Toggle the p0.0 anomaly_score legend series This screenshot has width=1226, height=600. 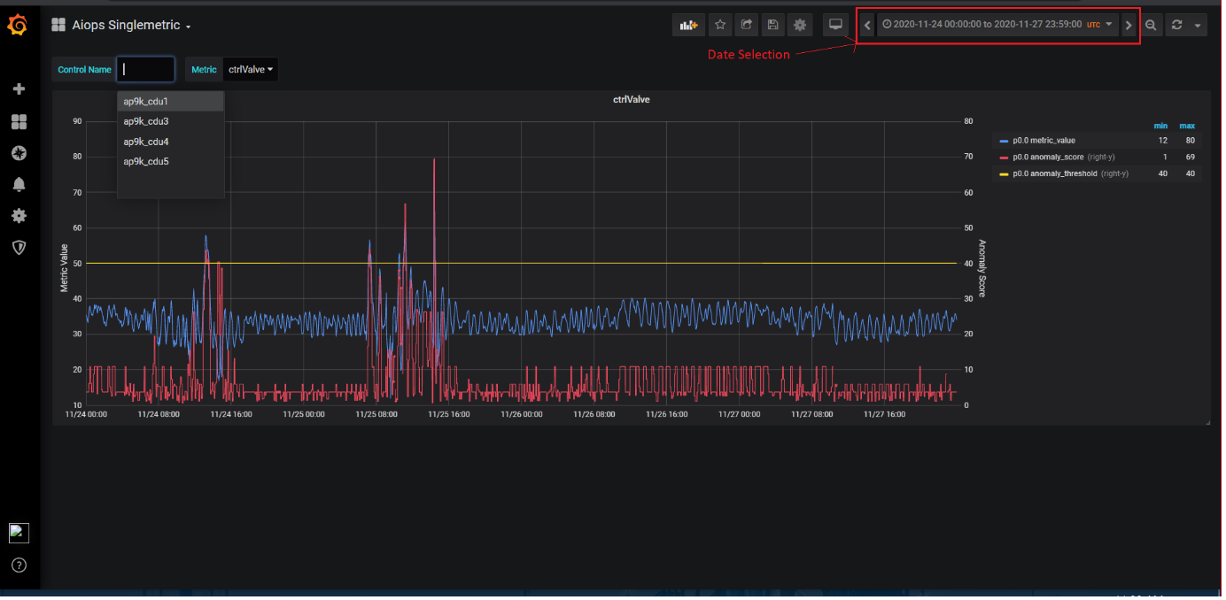click(x=1048, y=158)
